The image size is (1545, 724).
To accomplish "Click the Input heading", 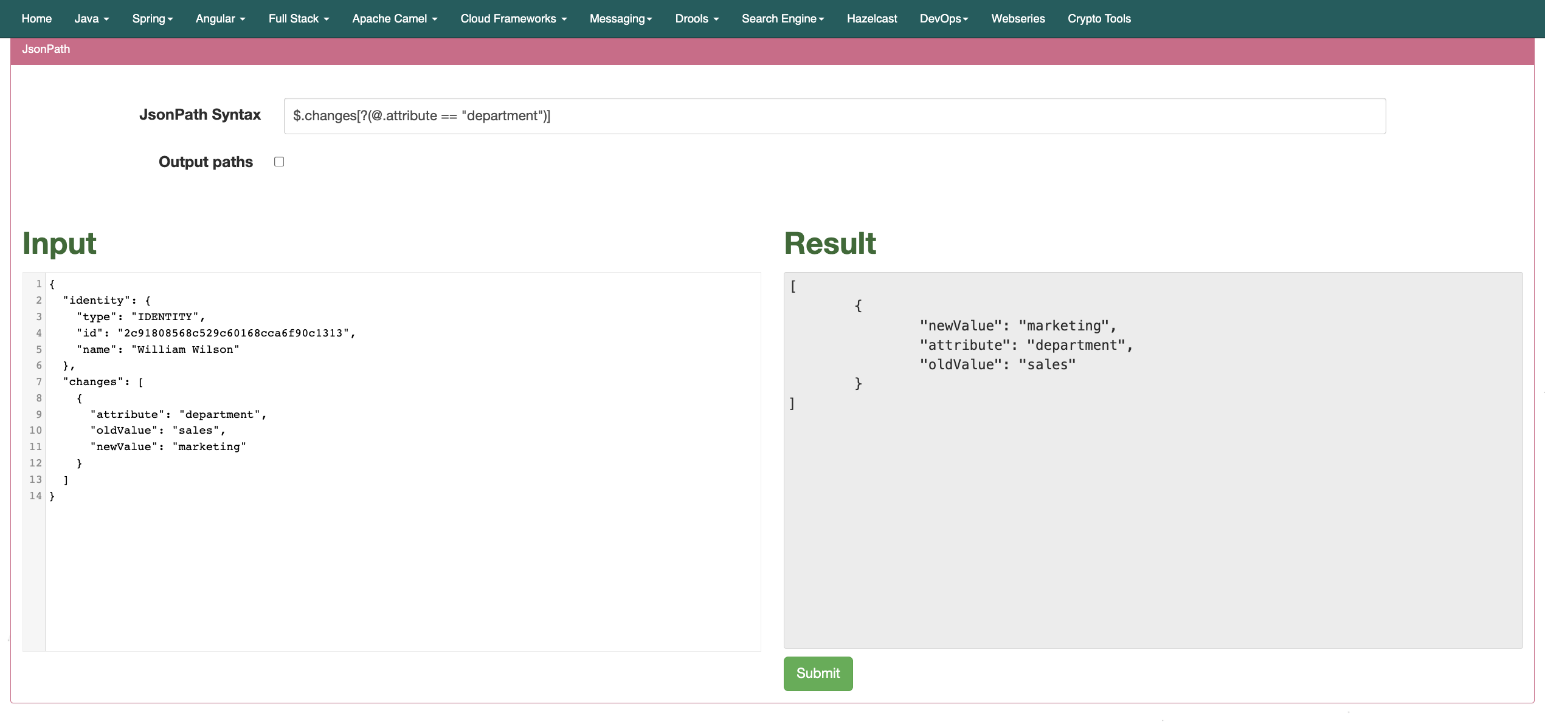I will pyautogui.click(x=60, y=244).
